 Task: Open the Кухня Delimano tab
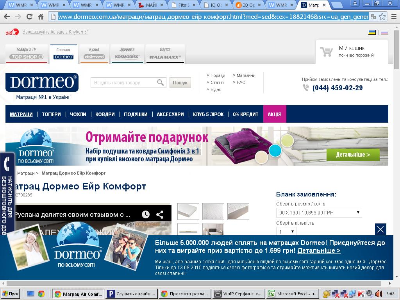pyautogui.click(x=94, y=54)
